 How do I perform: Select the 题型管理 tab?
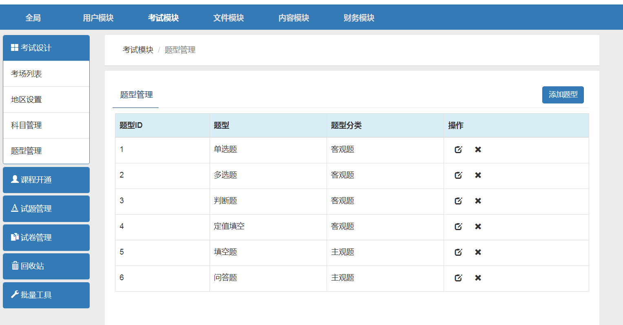pos(136,95)
